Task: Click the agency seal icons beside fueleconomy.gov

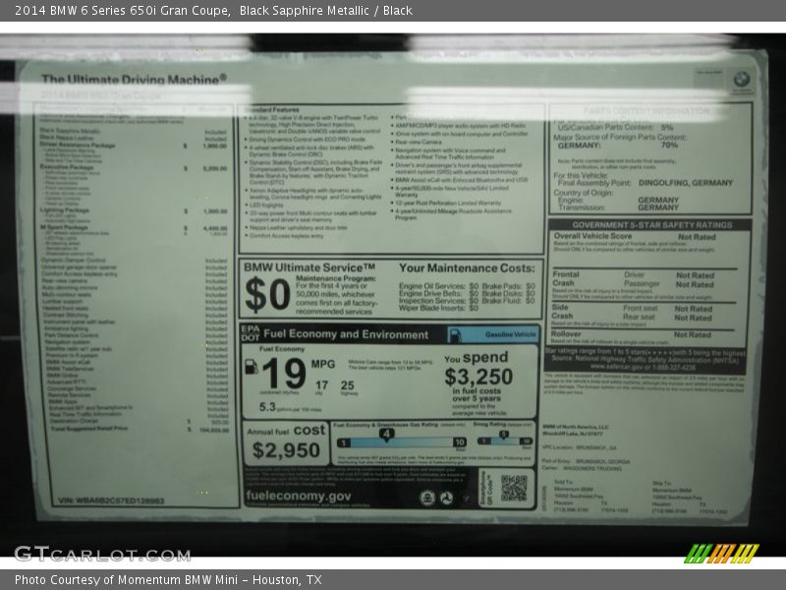Action: coord(437,498)
